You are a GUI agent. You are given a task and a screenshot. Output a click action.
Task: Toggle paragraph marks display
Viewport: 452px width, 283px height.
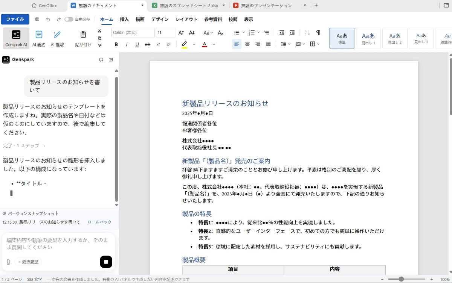coord(318,33)
